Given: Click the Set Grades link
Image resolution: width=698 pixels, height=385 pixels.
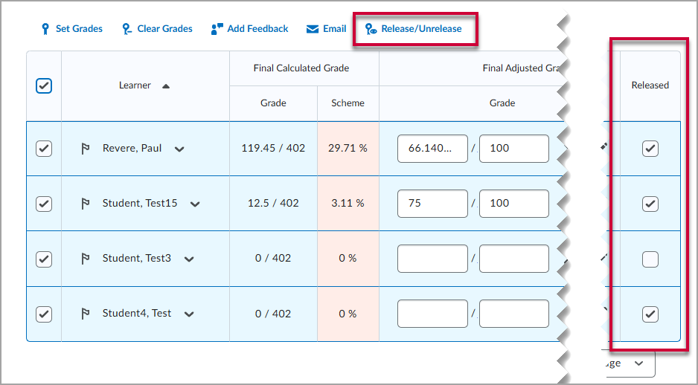Looking at the screenshot, I should [x=79, y=29].
